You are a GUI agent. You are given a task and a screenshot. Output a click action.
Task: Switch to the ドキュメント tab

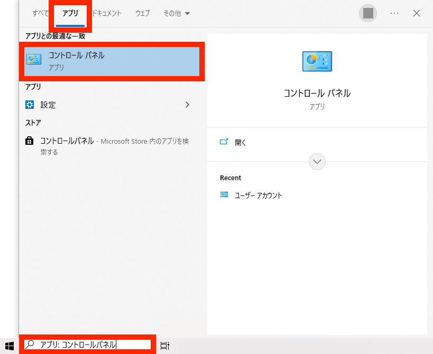tap(107, 13)
